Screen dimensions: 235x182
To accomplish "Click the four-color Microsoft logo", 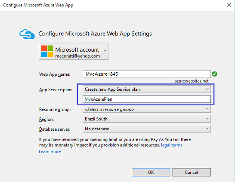I will coord(47,51).
